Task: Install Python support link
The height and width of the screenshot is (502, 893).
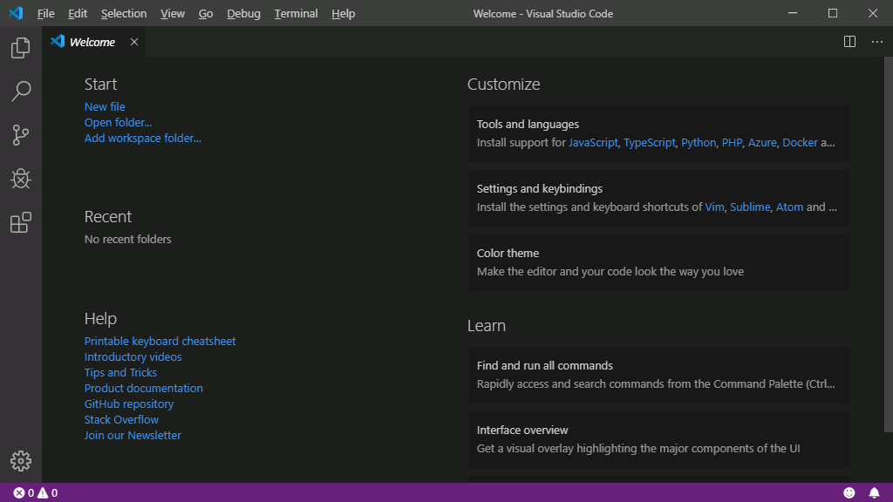Action: click(699, 143)
